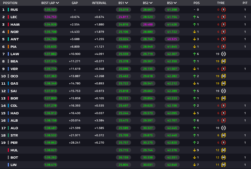Click the medium tyre icon for STR

[223, 135]
